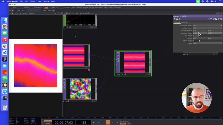The height and width of the screenshot is (125, 223).
Task: Enable Once range limit mode
Action: (129, 123)
